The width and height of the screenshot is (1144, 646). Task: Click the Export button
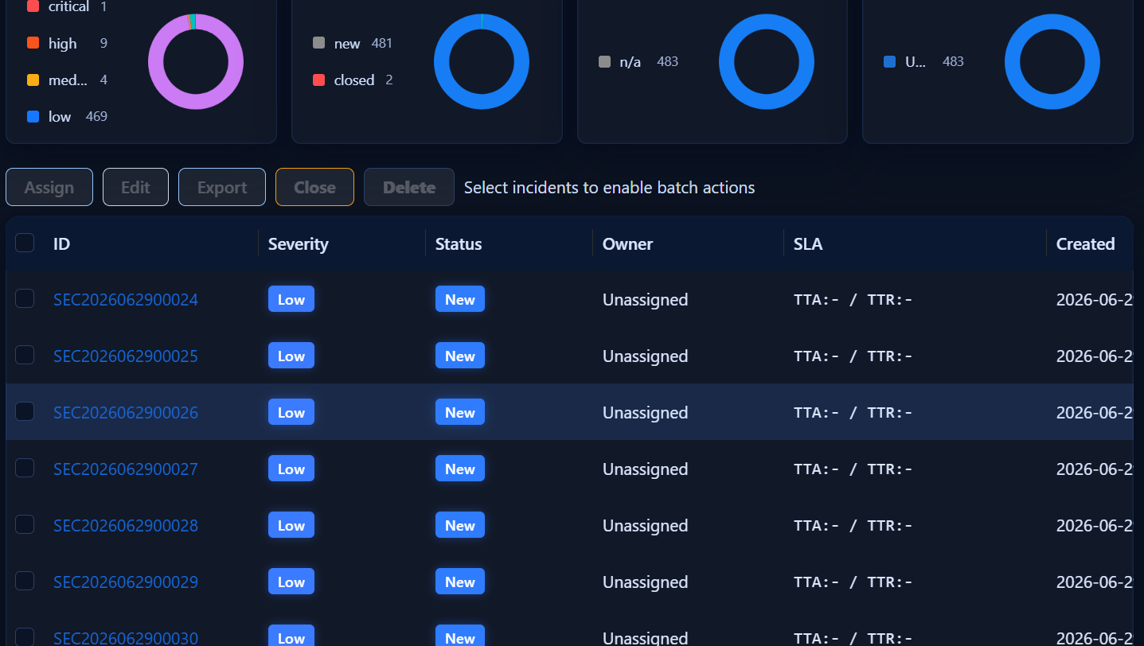[222, 187]
